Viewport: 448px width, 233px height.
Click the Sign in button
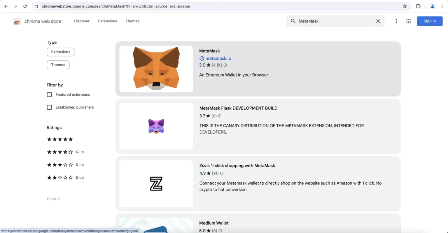(430, 21)
